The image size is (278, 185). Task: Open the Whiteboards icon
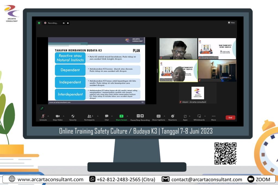[x=199, y=116]
